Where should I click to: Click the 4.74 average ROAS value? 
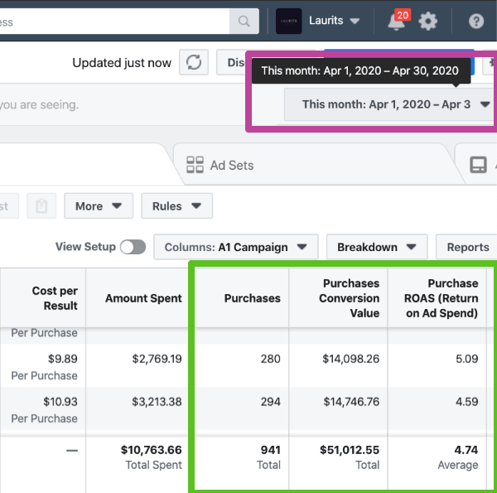coord(466,450)
